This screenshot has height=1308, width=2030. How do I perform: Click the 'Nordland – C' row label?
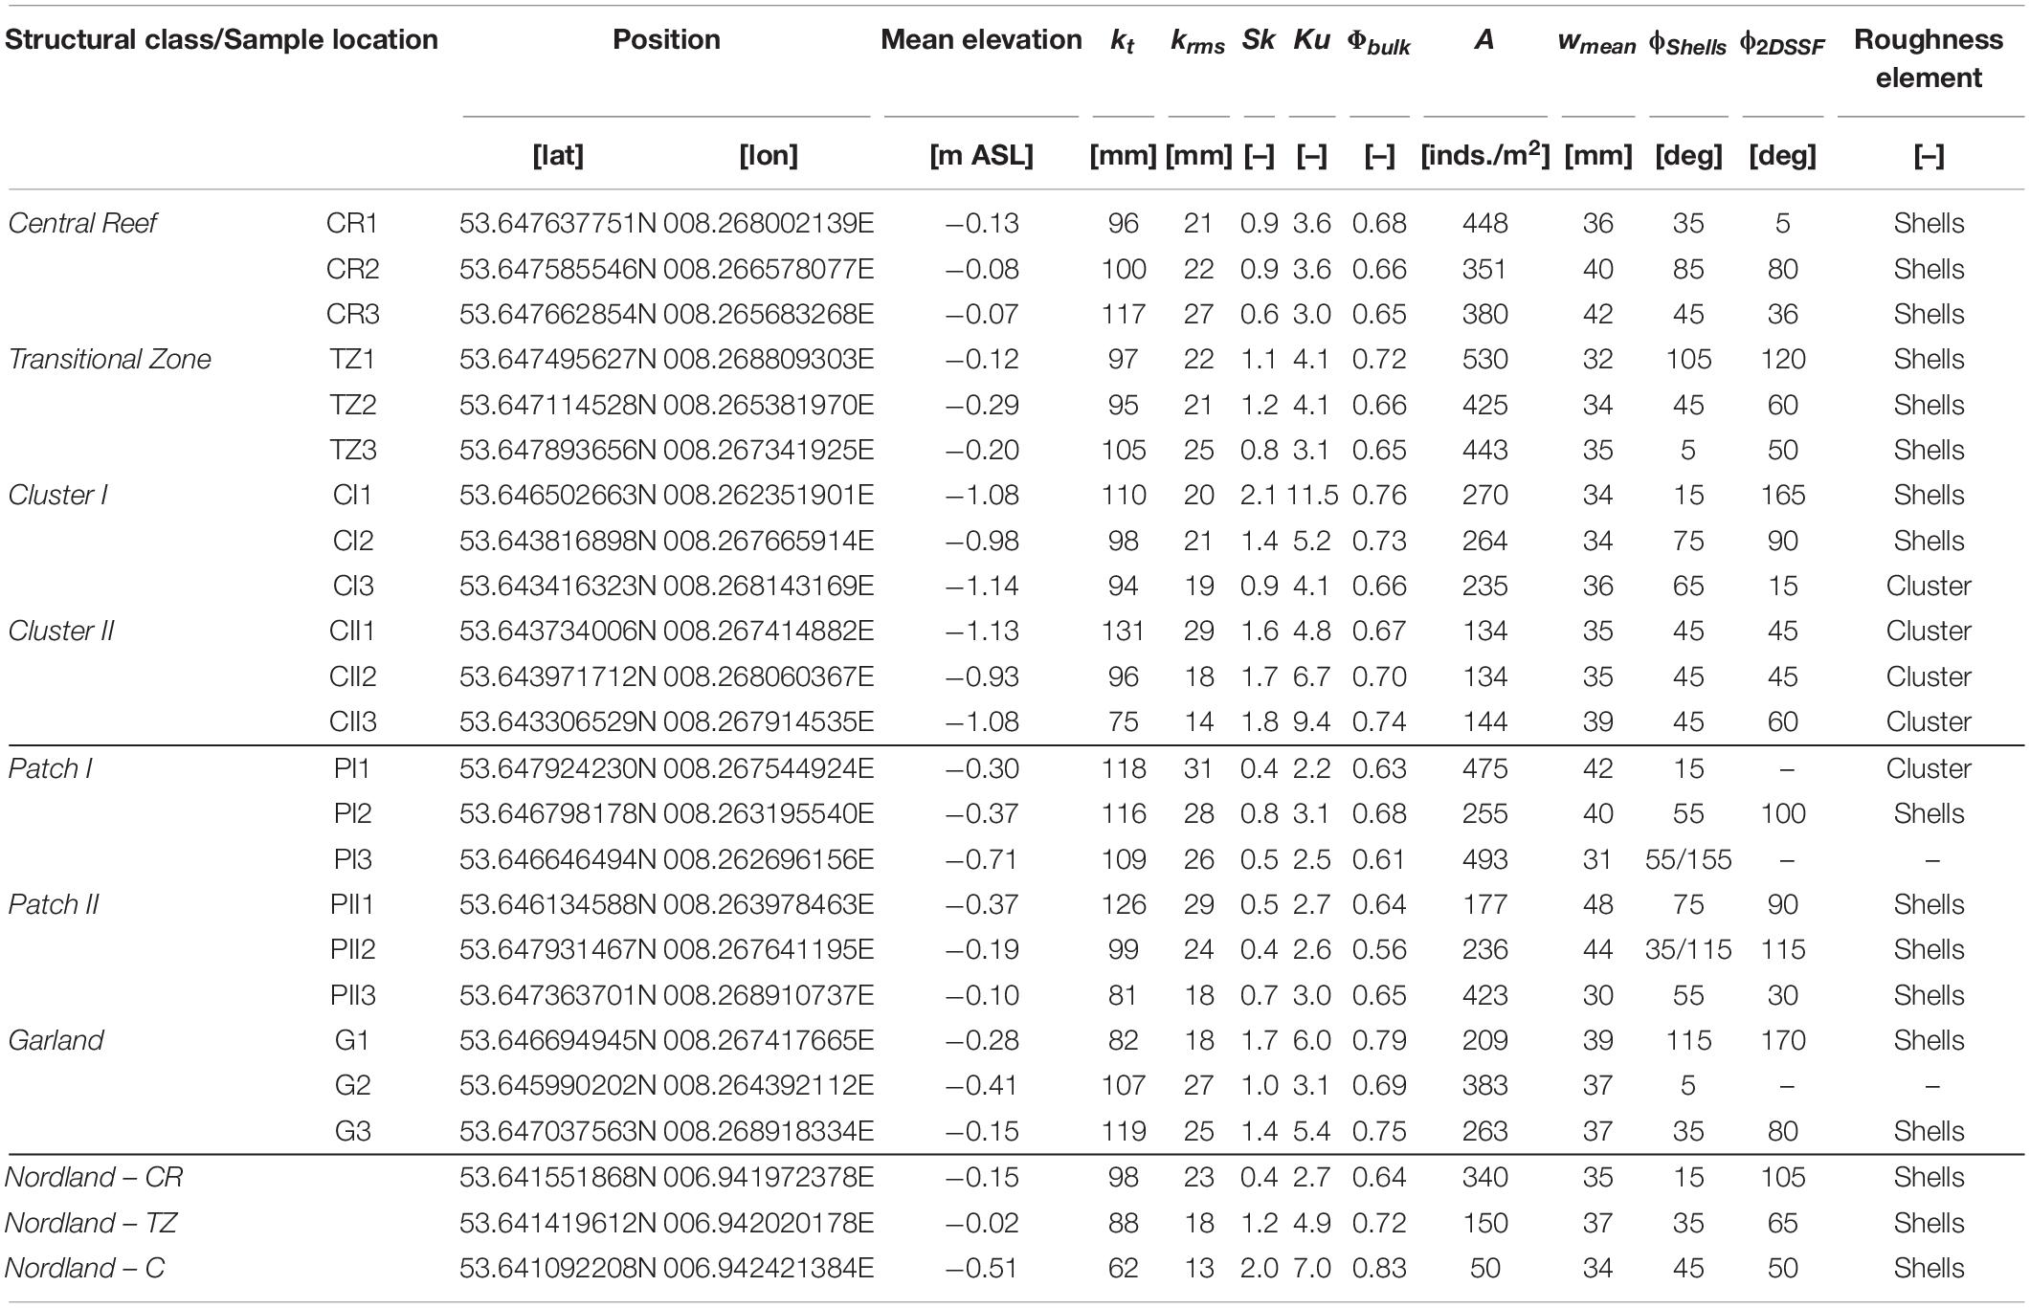coord(85,1269)
